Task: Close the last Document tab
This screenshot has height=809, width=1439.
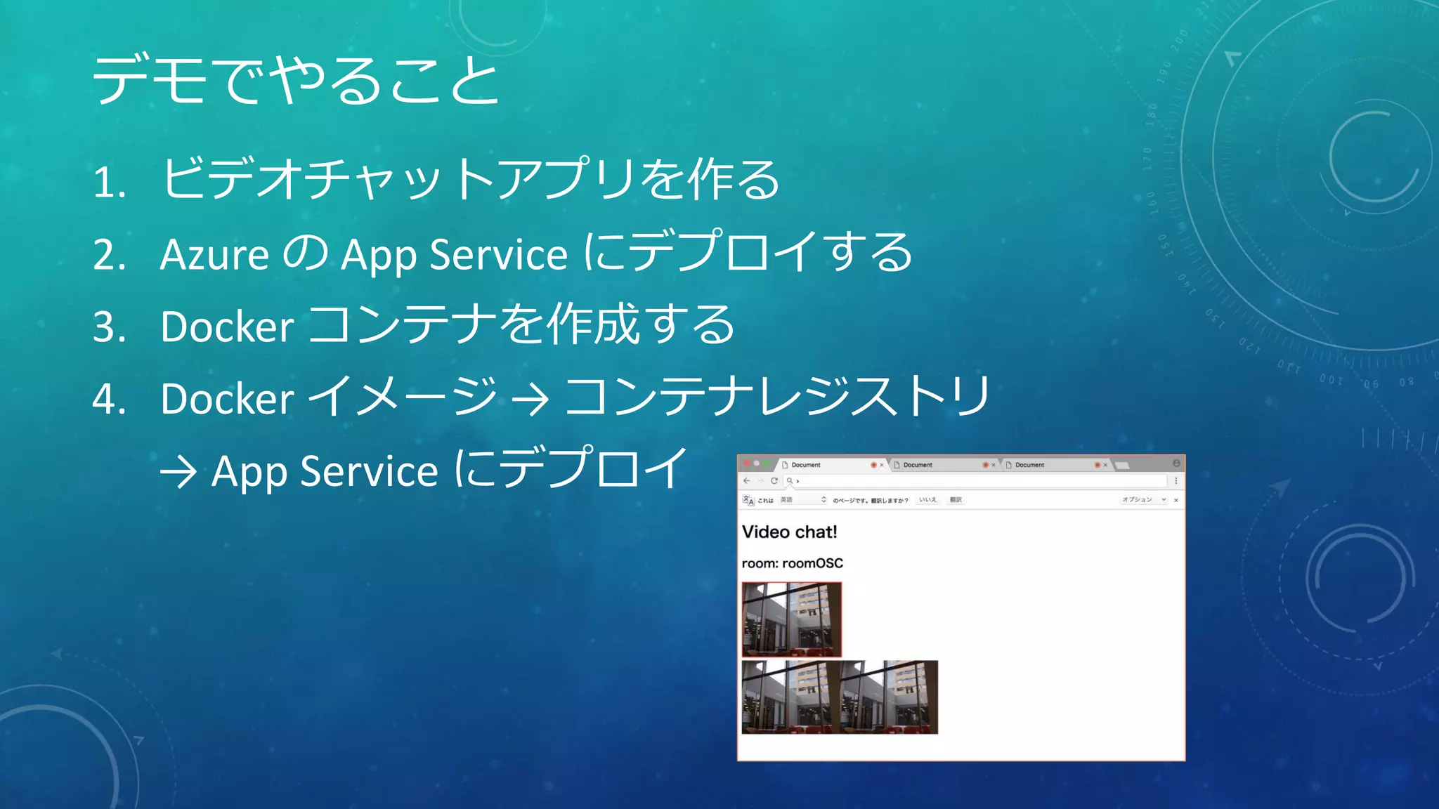Action: (x=1105, y=465)
